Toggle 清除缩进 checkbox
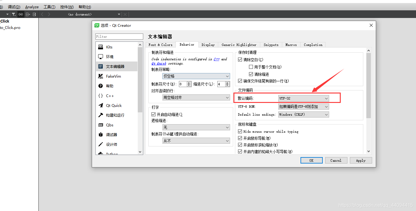The width and height of the screenshot is (416, 211). 251,74
